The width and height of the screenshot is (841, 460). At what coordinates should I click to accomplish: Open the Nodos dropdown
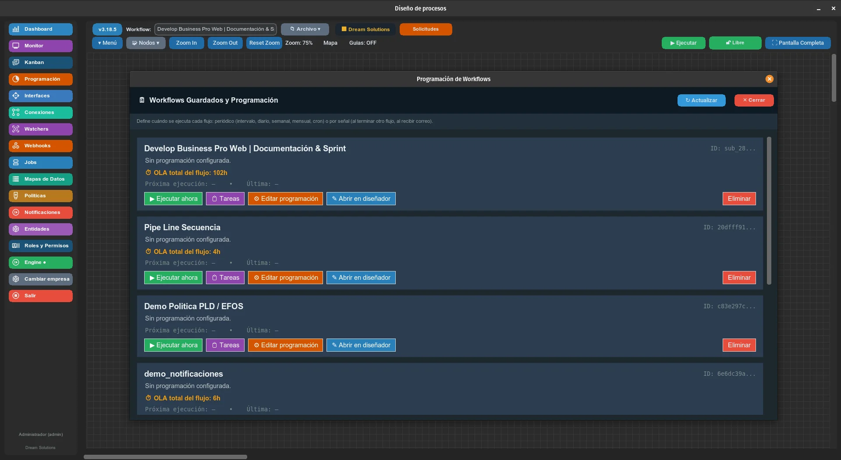tap(146, 43)
